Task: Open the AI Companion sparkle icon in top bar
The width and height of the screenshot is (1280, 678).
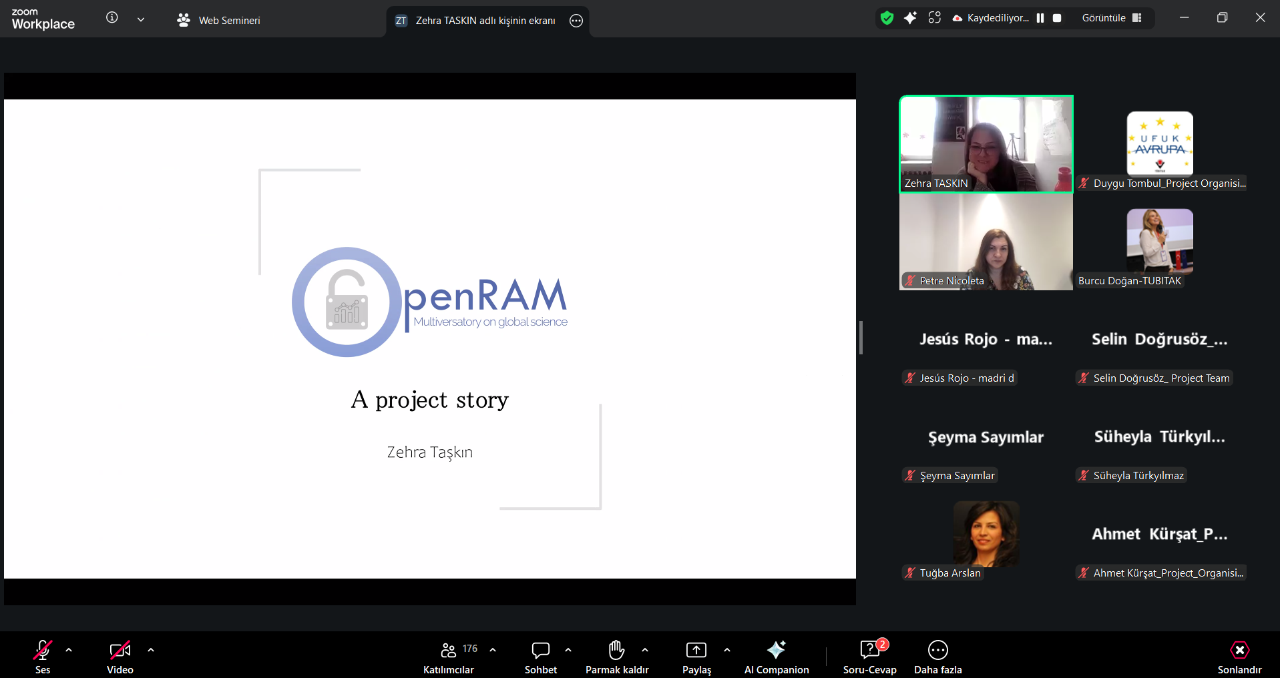Action: (910, 18)
